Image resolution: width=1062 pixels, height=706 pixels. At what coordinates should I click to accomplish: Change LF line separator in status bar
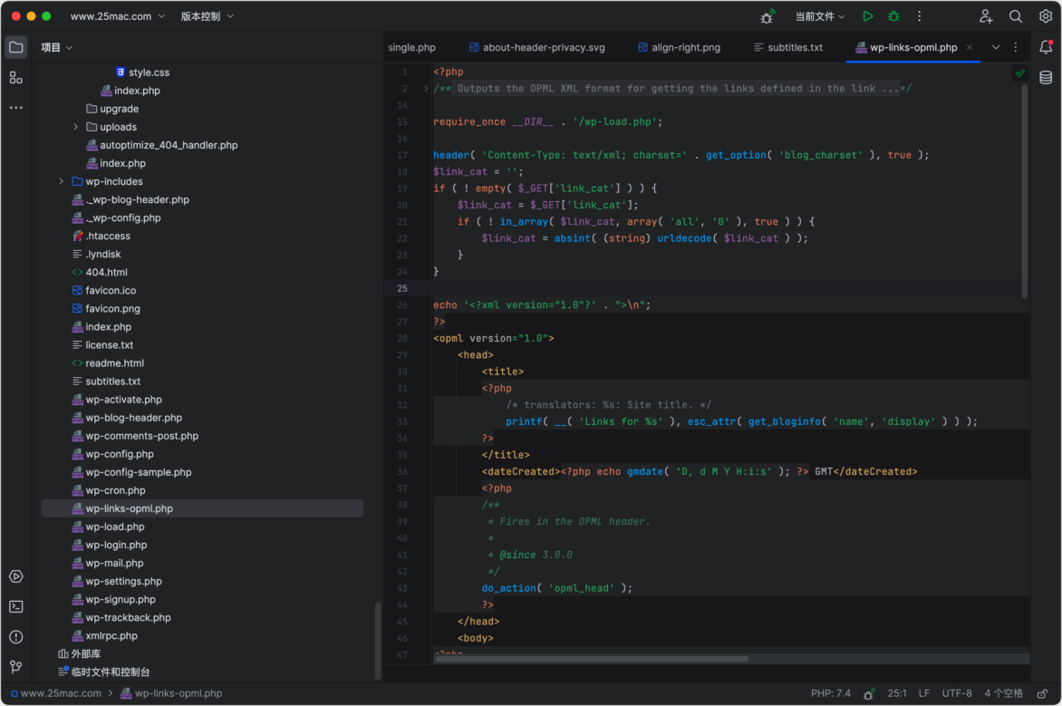tap(924, 694)
